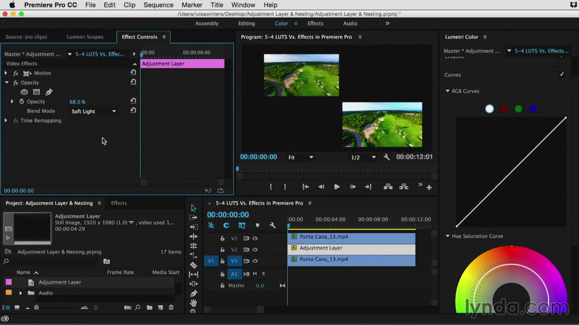
Task: Collapse the RGB Curves section
Action: [447, 91]
